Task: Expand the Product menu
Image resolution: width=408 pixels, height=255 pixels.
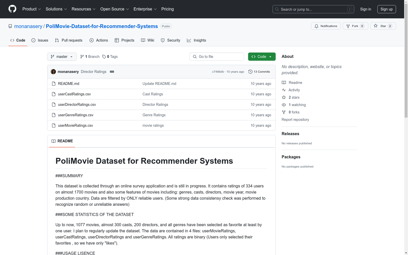Action: 32,9
